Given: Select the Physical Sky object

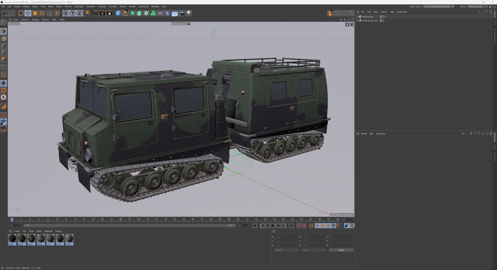Looking at the screenshot, I should pyautogui.click(x=368, y=17).
